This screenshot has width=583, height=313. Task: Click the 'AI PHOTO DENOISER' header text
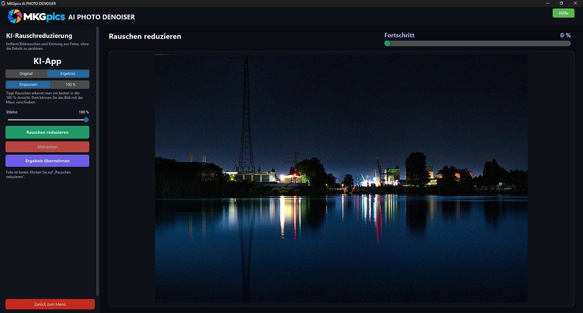(101, 17)
